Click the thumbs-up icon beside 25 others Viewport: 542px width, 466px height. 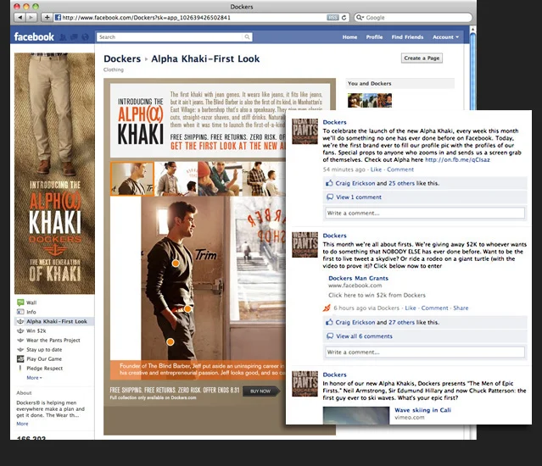(x=329, y=183)
